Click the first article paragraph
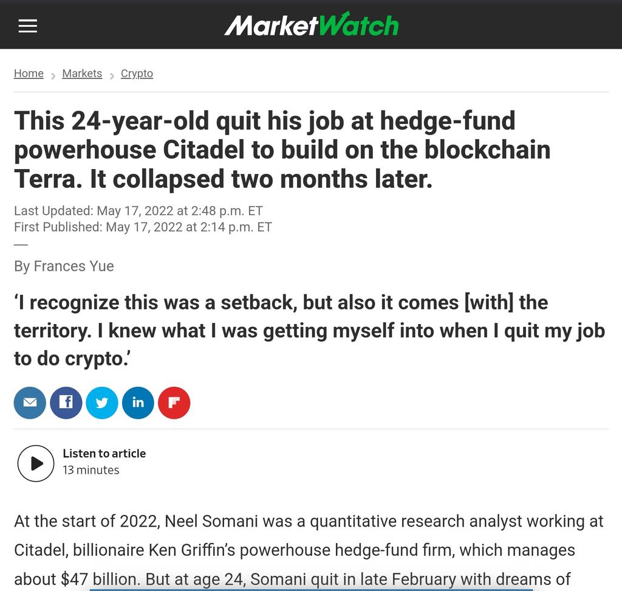Image resolution: width=622 pixels, height=591 pixels. [x=309, y=550]
